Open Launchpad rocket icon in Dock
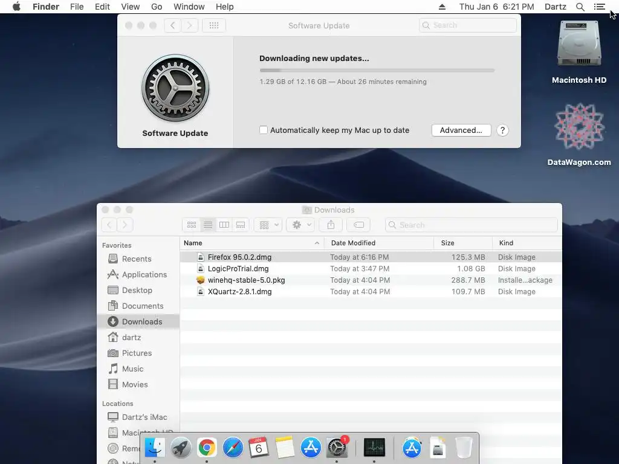 181,448
